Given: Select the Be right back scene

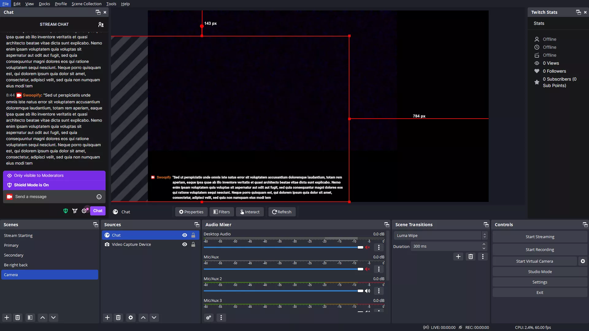Looking at the screenshot, I should click(50, 265).
